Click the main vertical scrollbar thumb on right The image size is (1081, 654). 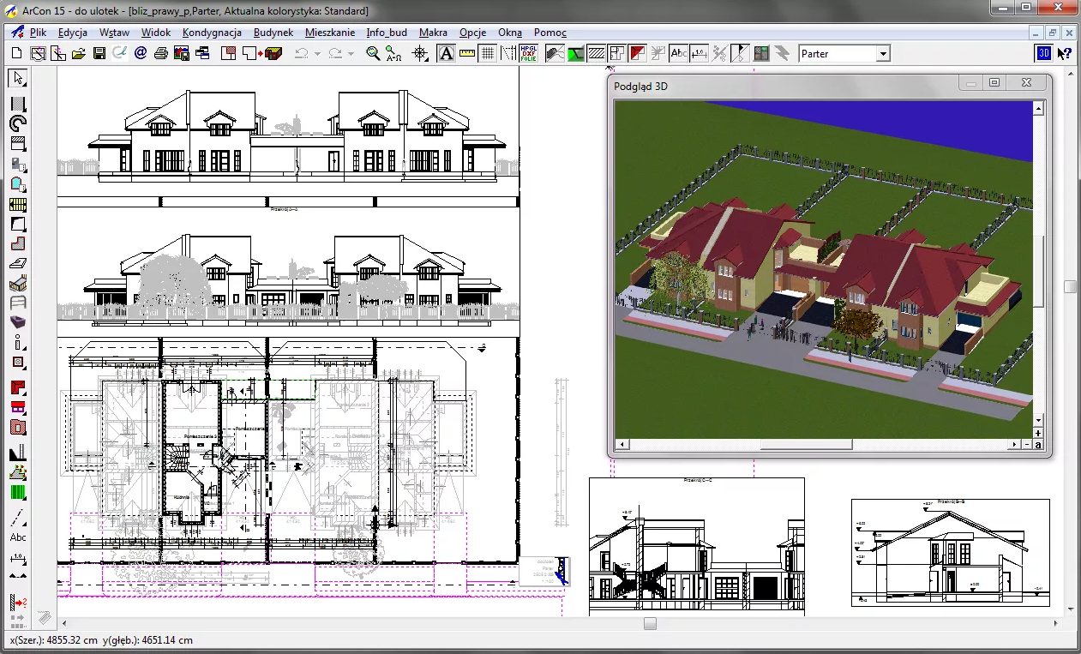pos(1070,286)
